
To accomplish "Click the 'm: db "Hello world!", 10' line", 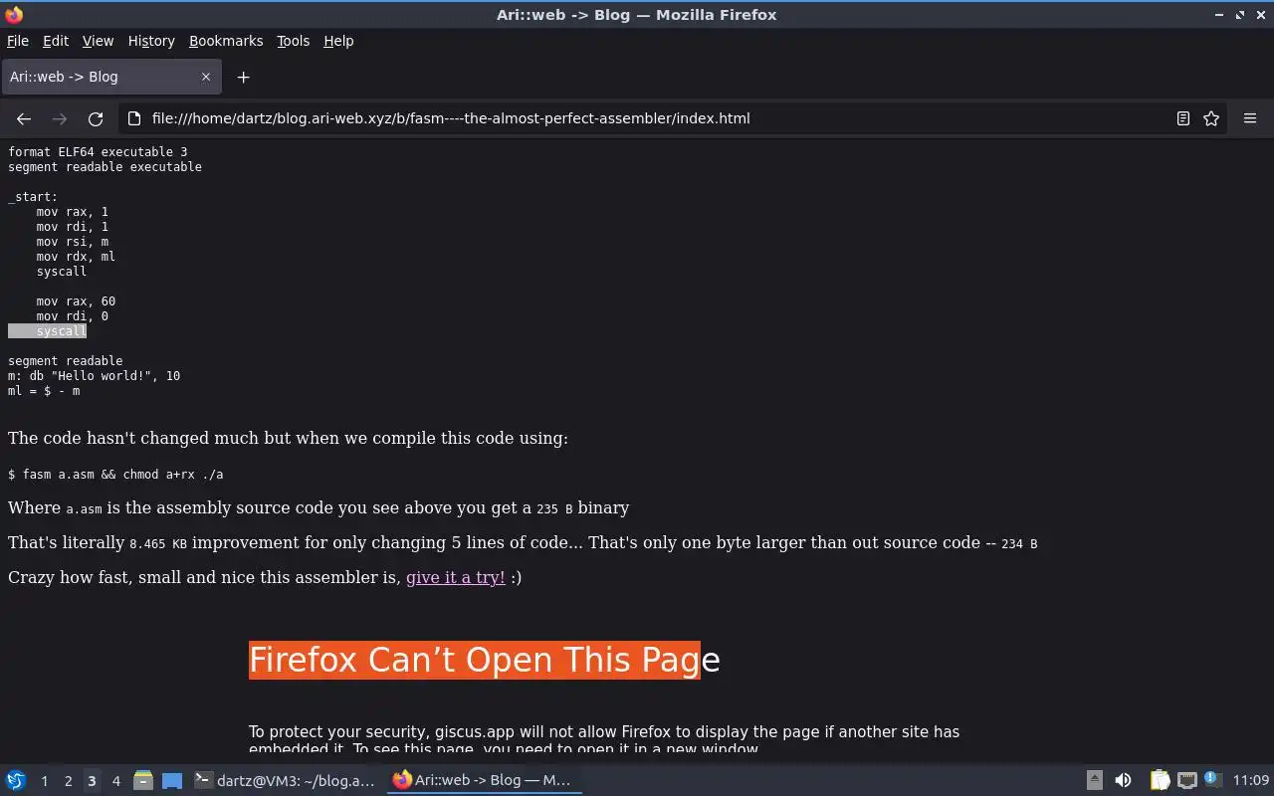I will pyautogui.click(x=95, y=376).
